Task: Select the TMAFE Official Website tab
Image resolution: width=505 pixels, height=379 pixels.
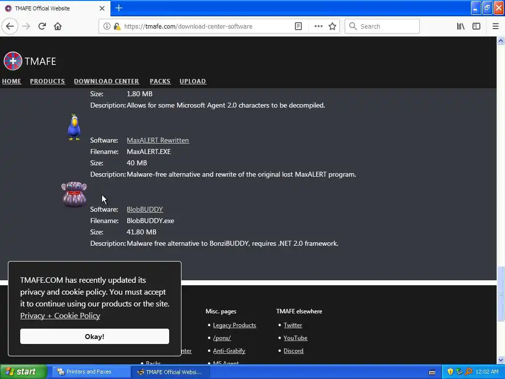Action: (55, 8)
